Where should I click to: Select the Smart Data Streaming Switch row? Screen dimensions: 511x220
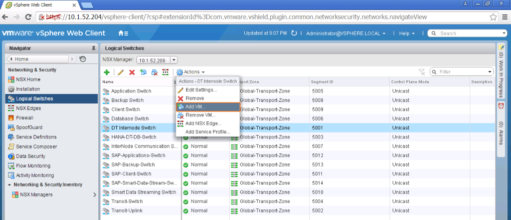298,192
